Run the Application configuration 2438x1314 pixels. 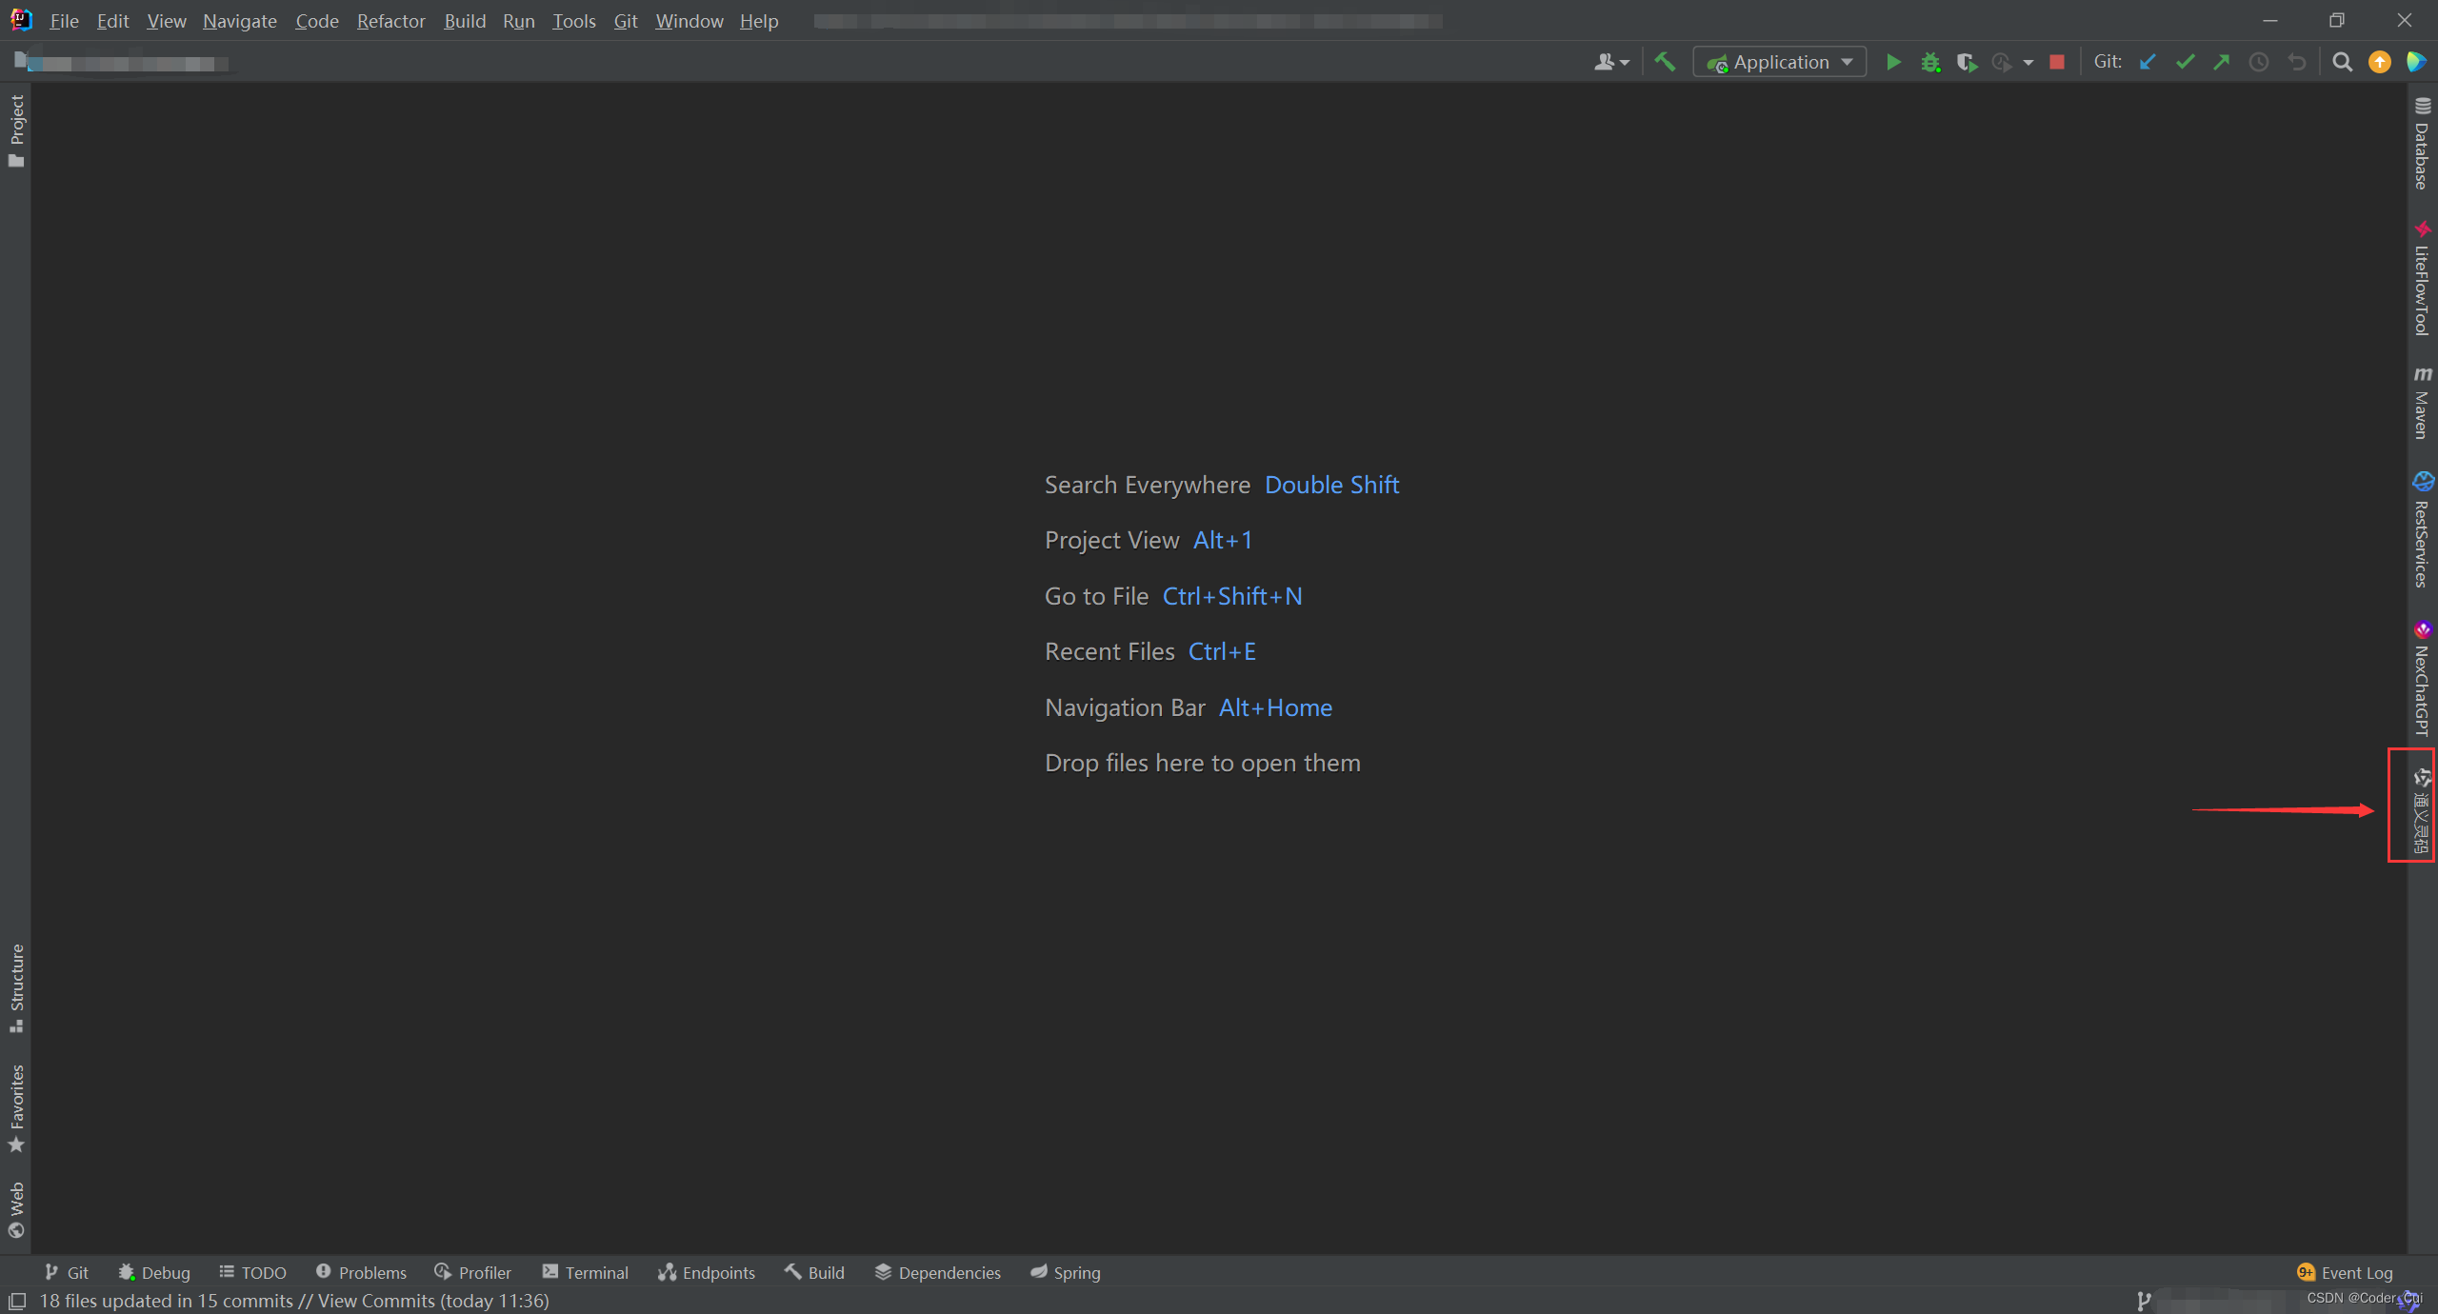[1893, 62]
